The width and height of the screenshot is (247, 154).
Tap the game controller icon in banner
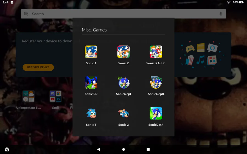190,49
